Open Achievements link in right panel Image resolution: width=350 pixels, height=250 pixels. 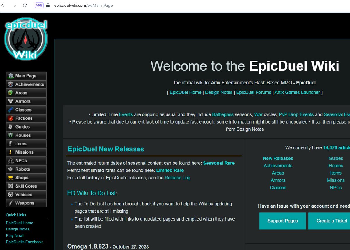point(278,166)
